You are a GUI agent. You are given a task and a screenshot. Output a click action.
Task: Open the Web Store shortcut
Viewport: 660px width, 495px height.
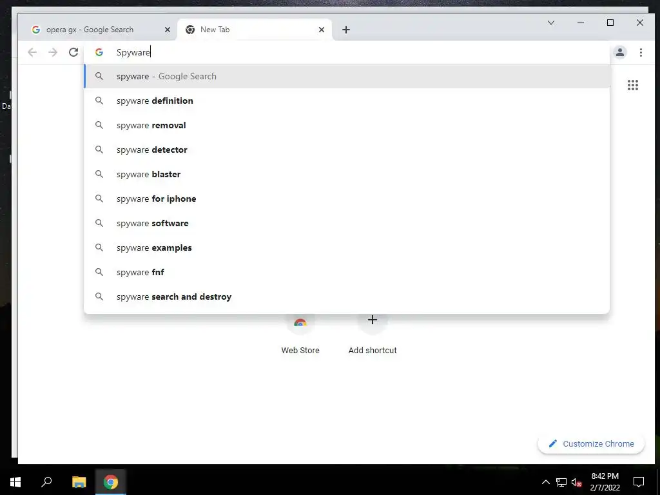(300, 335)
